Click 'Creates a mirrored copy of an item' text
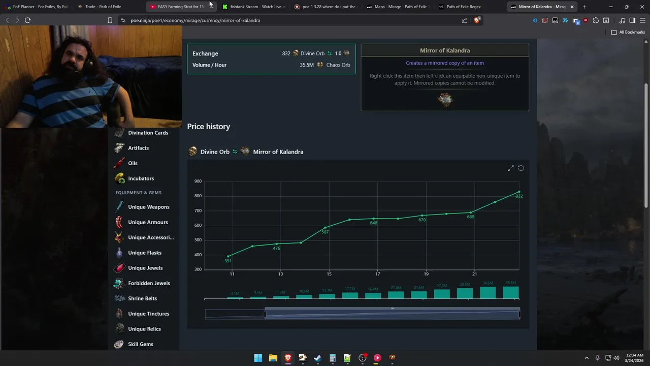Image resolution: width=650 pixels, height=366 pixels. point(445,63)
